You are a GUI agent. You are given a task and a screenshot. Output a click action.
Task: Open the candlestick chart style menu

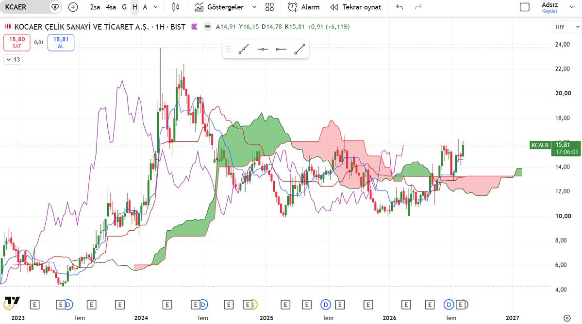point(176,7)
